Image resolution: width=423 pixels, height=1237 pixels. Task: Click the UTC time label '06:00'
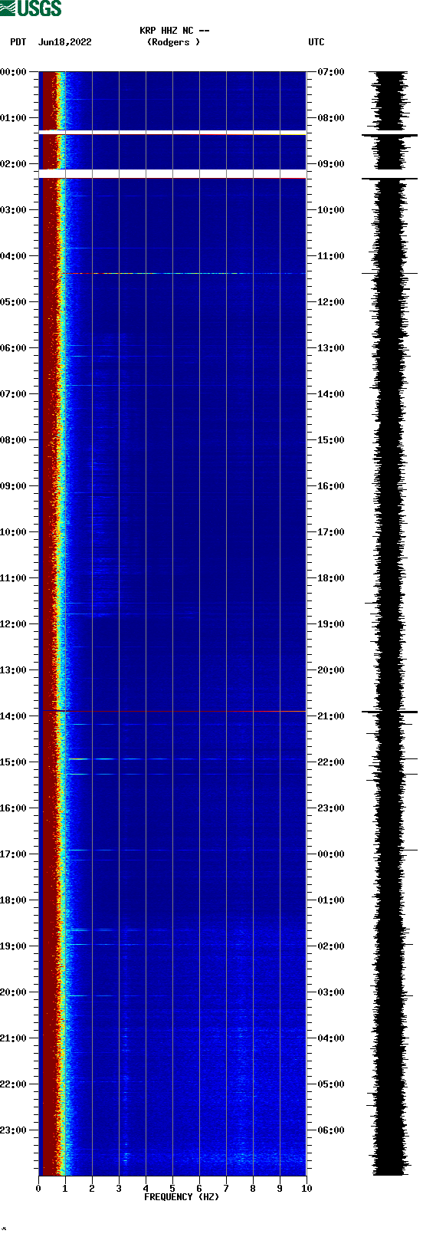pyautogui.click(x=331, y=1130)
